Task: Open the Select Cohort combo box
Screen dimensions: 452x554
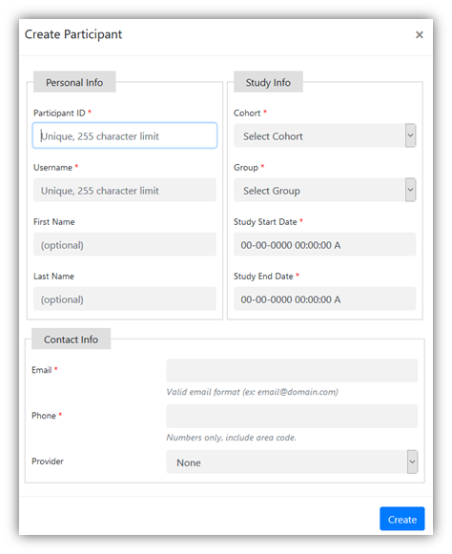Action: point(324,135)
